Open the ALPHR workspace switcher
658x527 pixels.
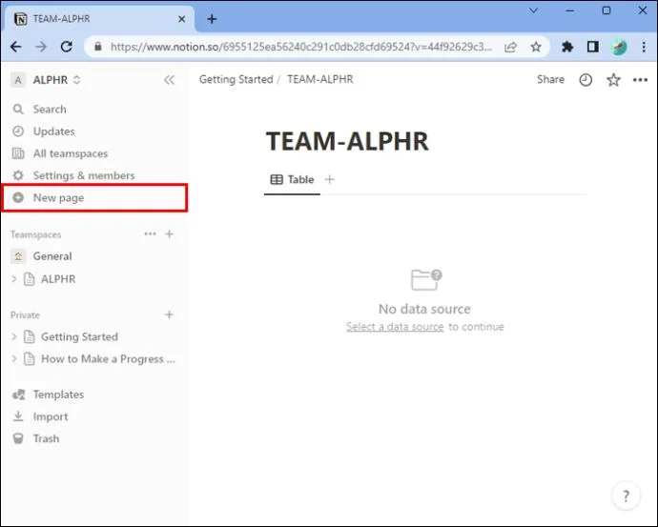(x=46, y=80)
